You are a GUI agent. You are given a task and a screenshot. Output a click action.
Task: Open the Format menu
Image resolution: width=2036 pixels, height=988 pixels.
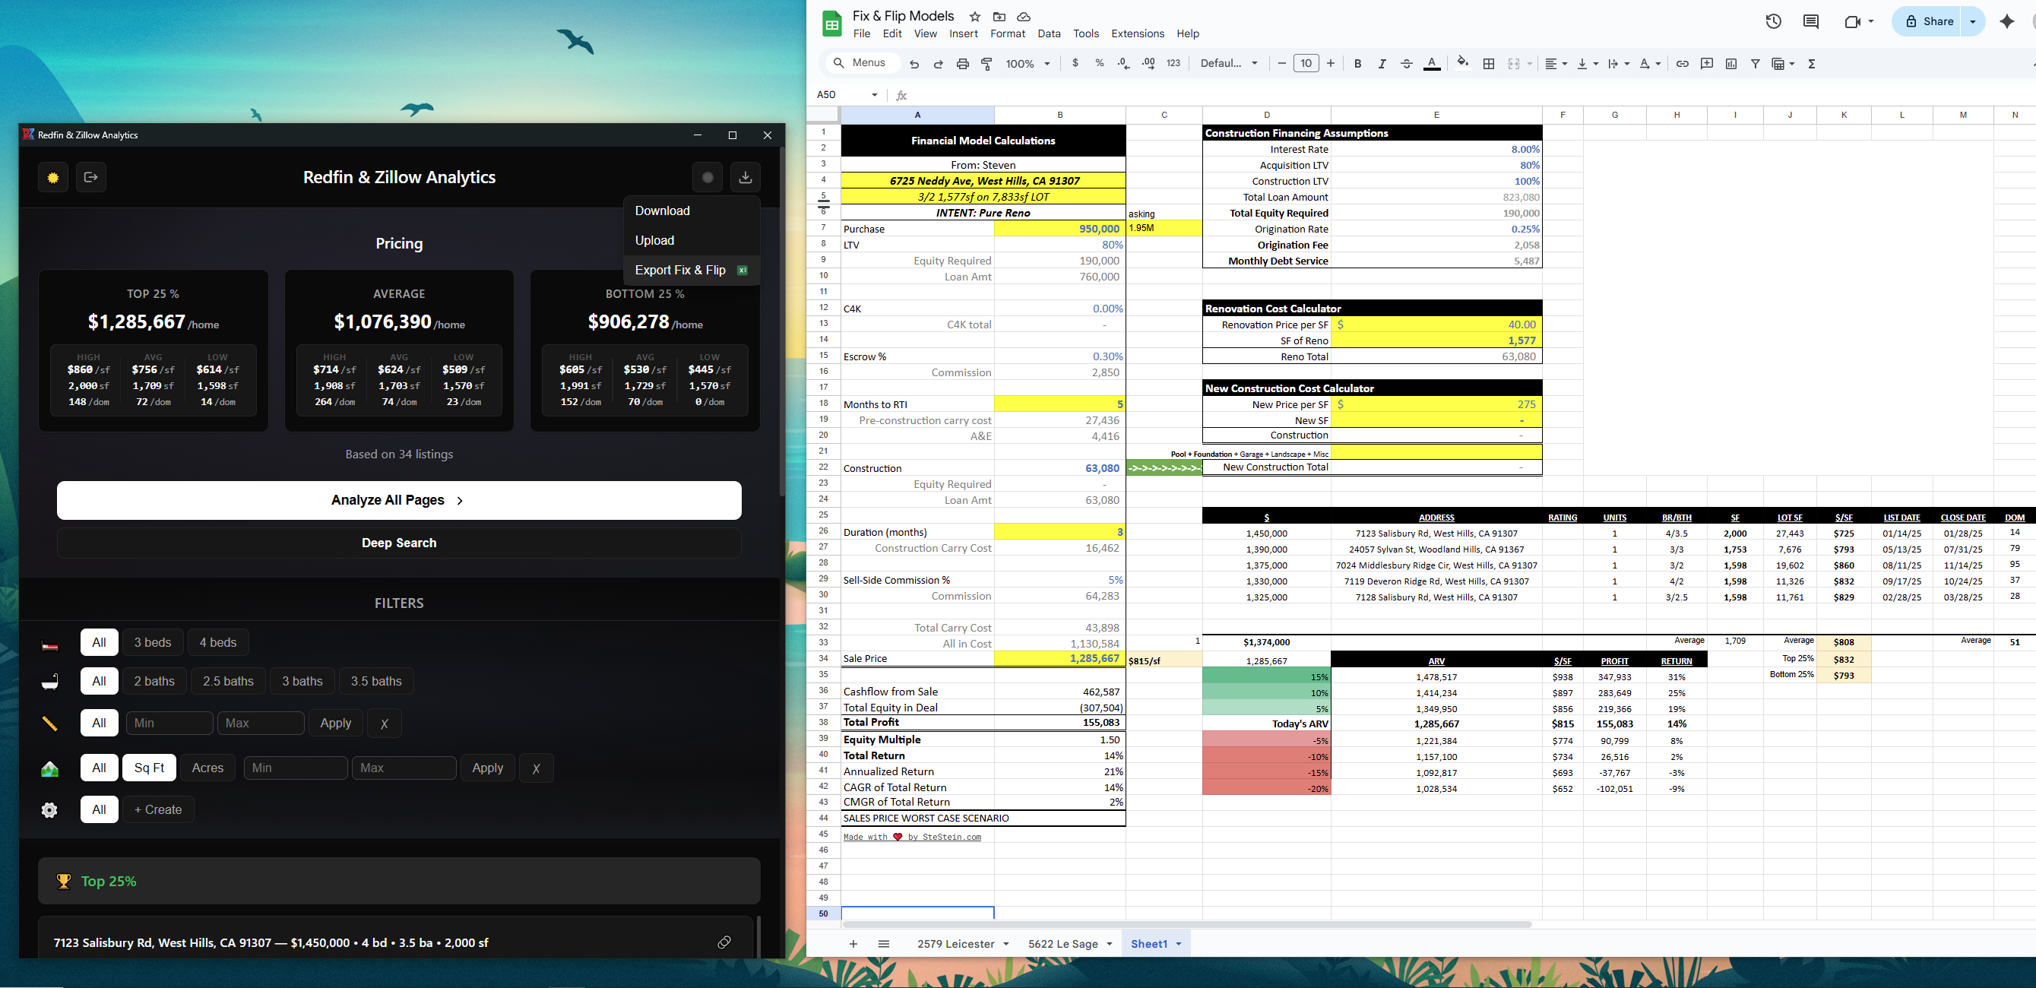[1008, 34]
